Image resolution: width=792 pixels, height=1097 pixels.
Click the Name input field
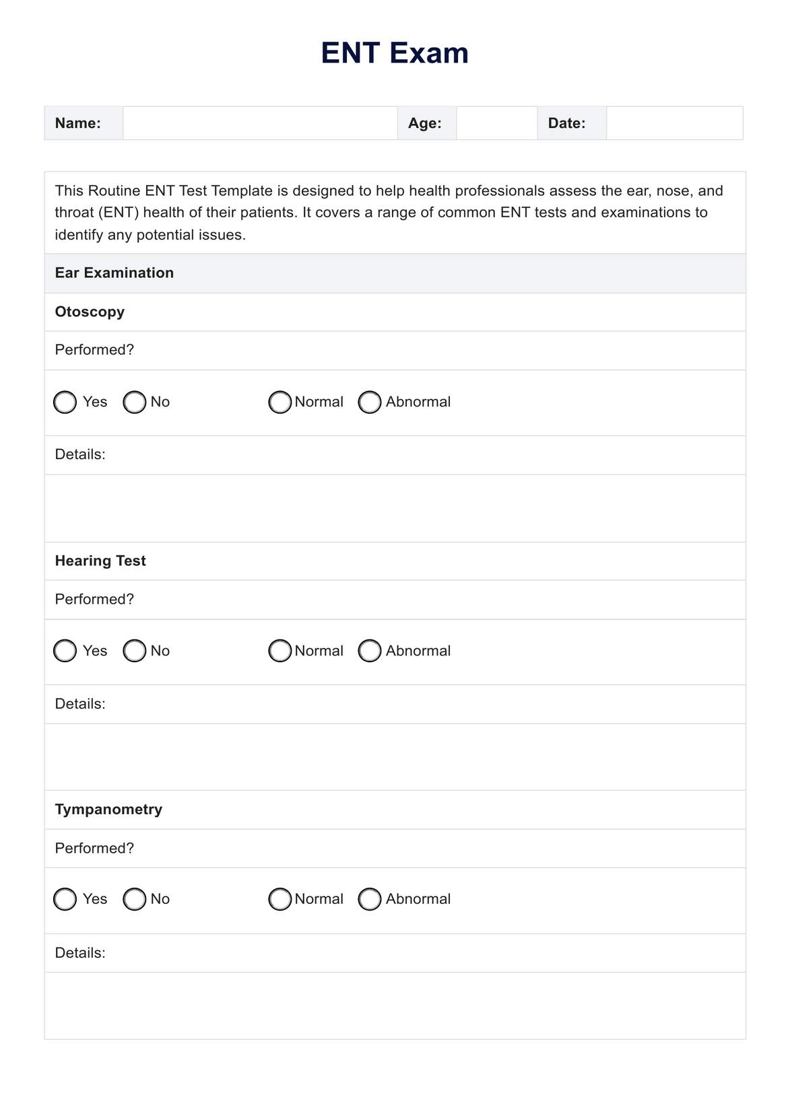pyautogui.click(x=260, y=123)
